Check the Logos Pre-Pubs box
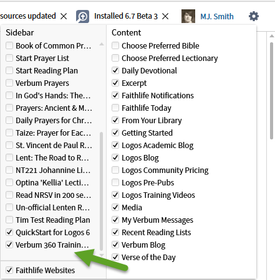 (115, 182)
